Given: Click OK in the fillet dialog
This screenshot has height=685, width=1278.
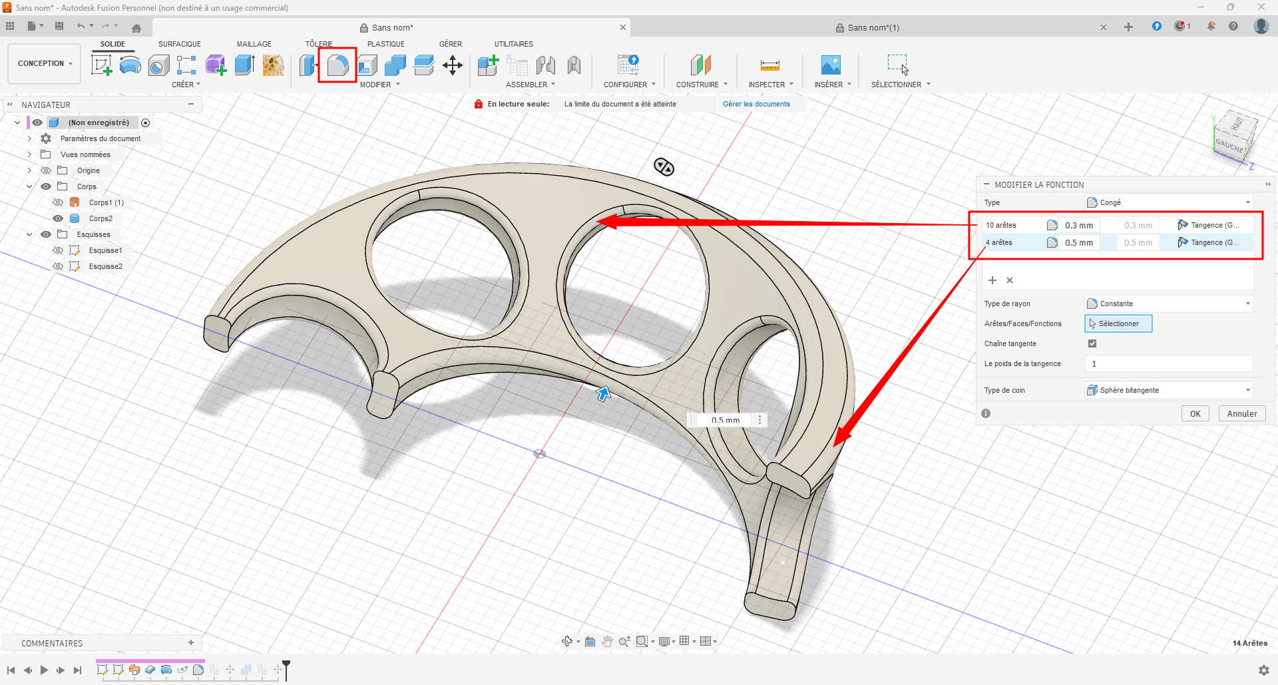Looking at the screenshot, I should coord(1195,413).
